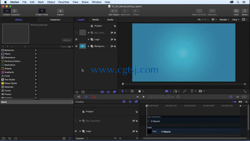Toggle the Big Transition checkbox in Timeline
Screen dimensions: 250x141
[x=76, y=121]
